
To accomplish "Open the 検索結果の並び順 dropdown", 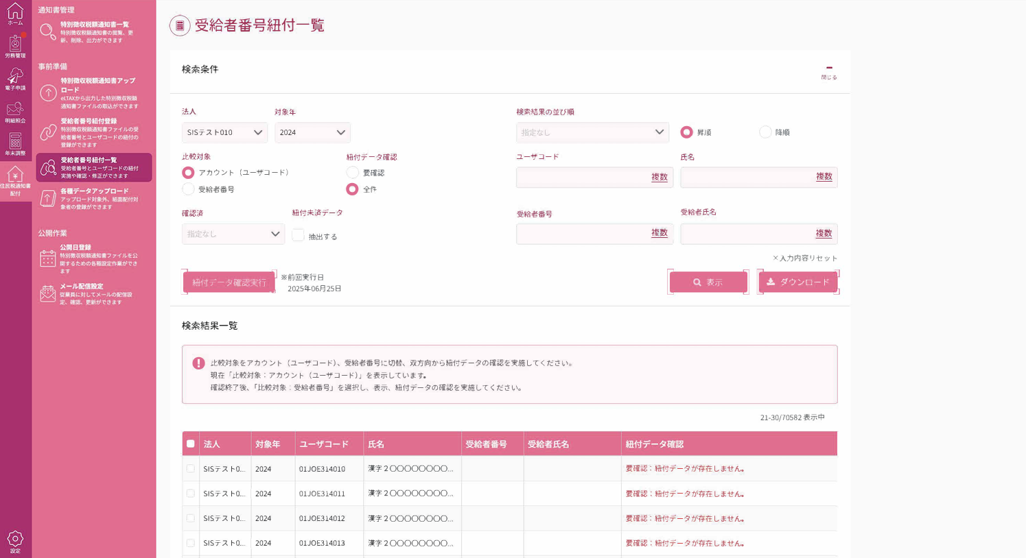I will coord(592,132).
